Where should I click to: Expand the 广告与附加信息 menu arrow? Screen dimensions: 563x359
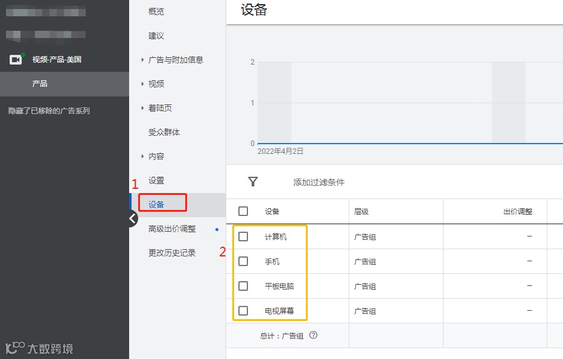coord(142,60)
